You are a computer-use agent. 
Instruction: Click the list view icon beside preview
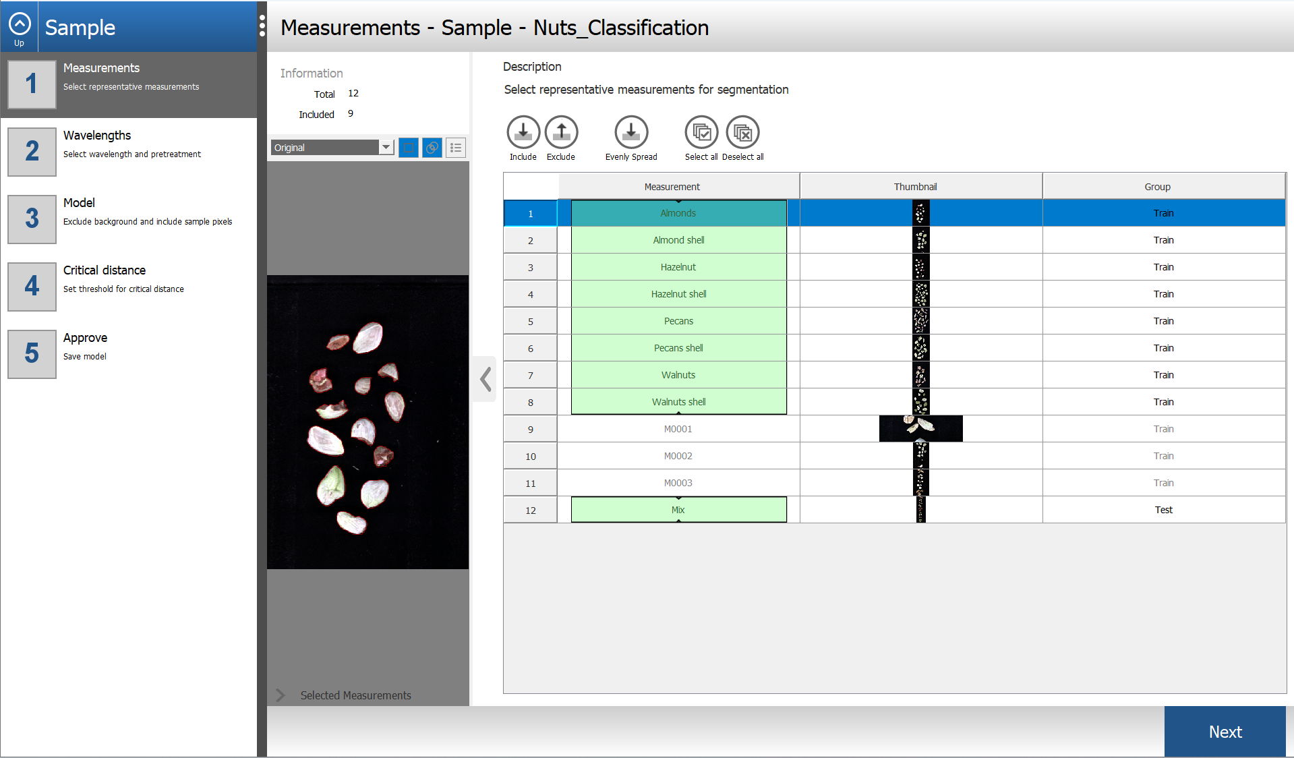click(456, 148)
